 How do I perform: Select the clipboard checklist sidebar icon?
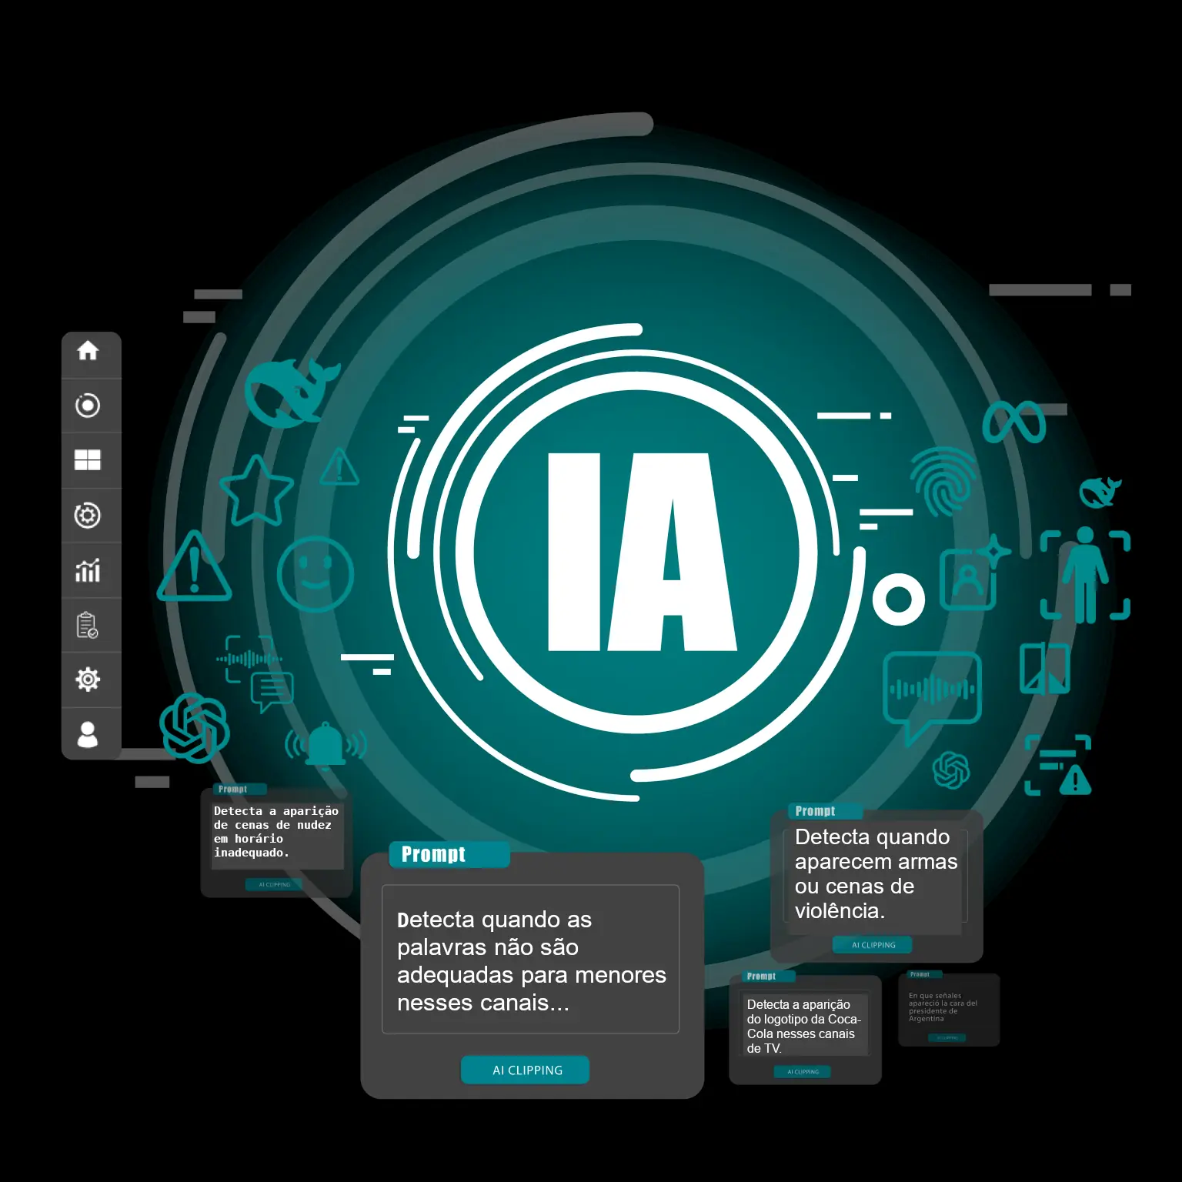coord(88,625)
